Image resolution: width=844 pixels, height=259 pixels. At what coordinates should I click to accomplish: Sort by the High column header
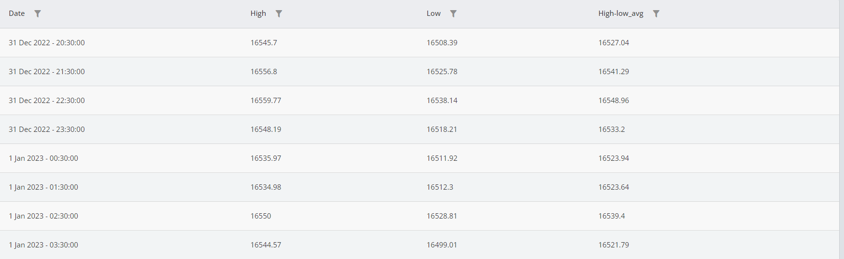tap(258, 13)
